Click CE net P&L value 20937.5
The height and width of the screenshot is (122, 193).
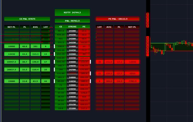12,69
